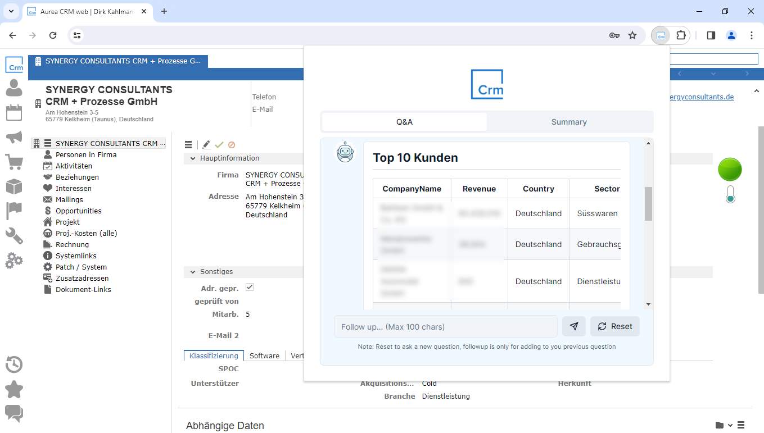Open the wrench tools sidebar icon
764x433 pixels.
coord(14,236)
